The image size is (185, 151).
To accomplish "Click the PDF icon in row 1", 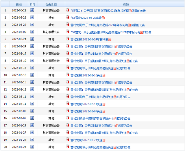I will 68,10.
